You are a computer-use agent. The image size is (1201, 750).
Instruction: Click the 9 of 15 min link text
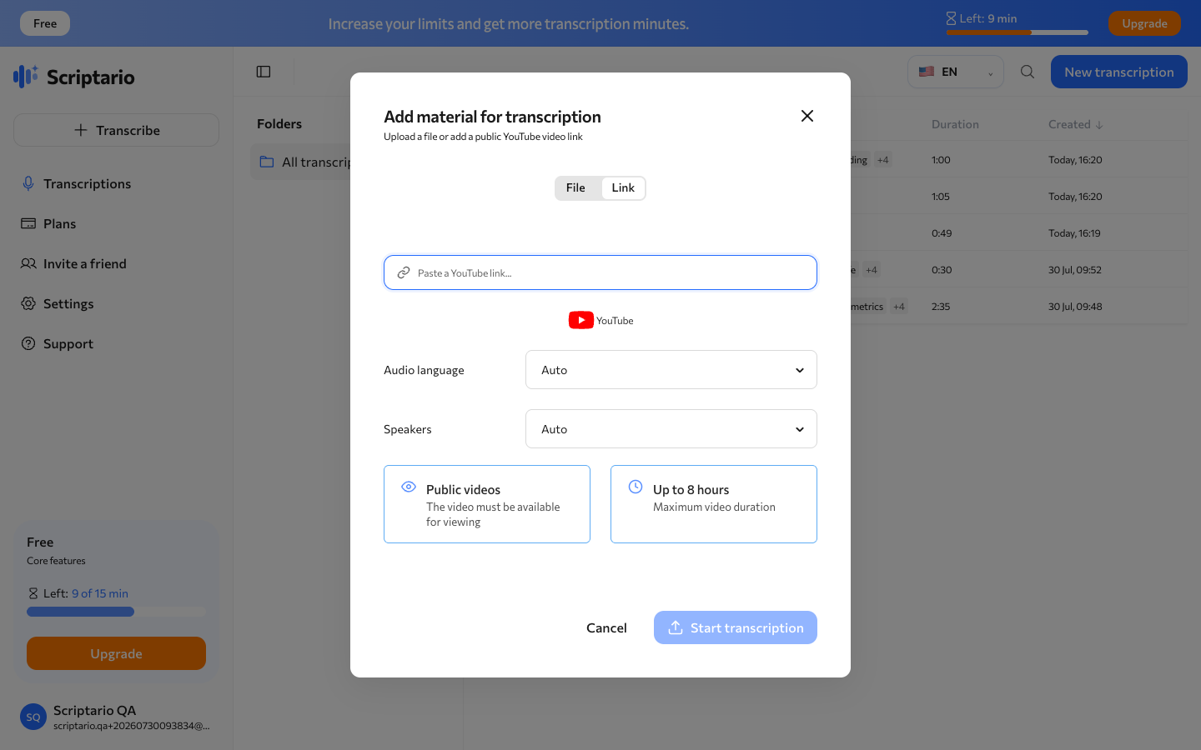pos(100,593)
